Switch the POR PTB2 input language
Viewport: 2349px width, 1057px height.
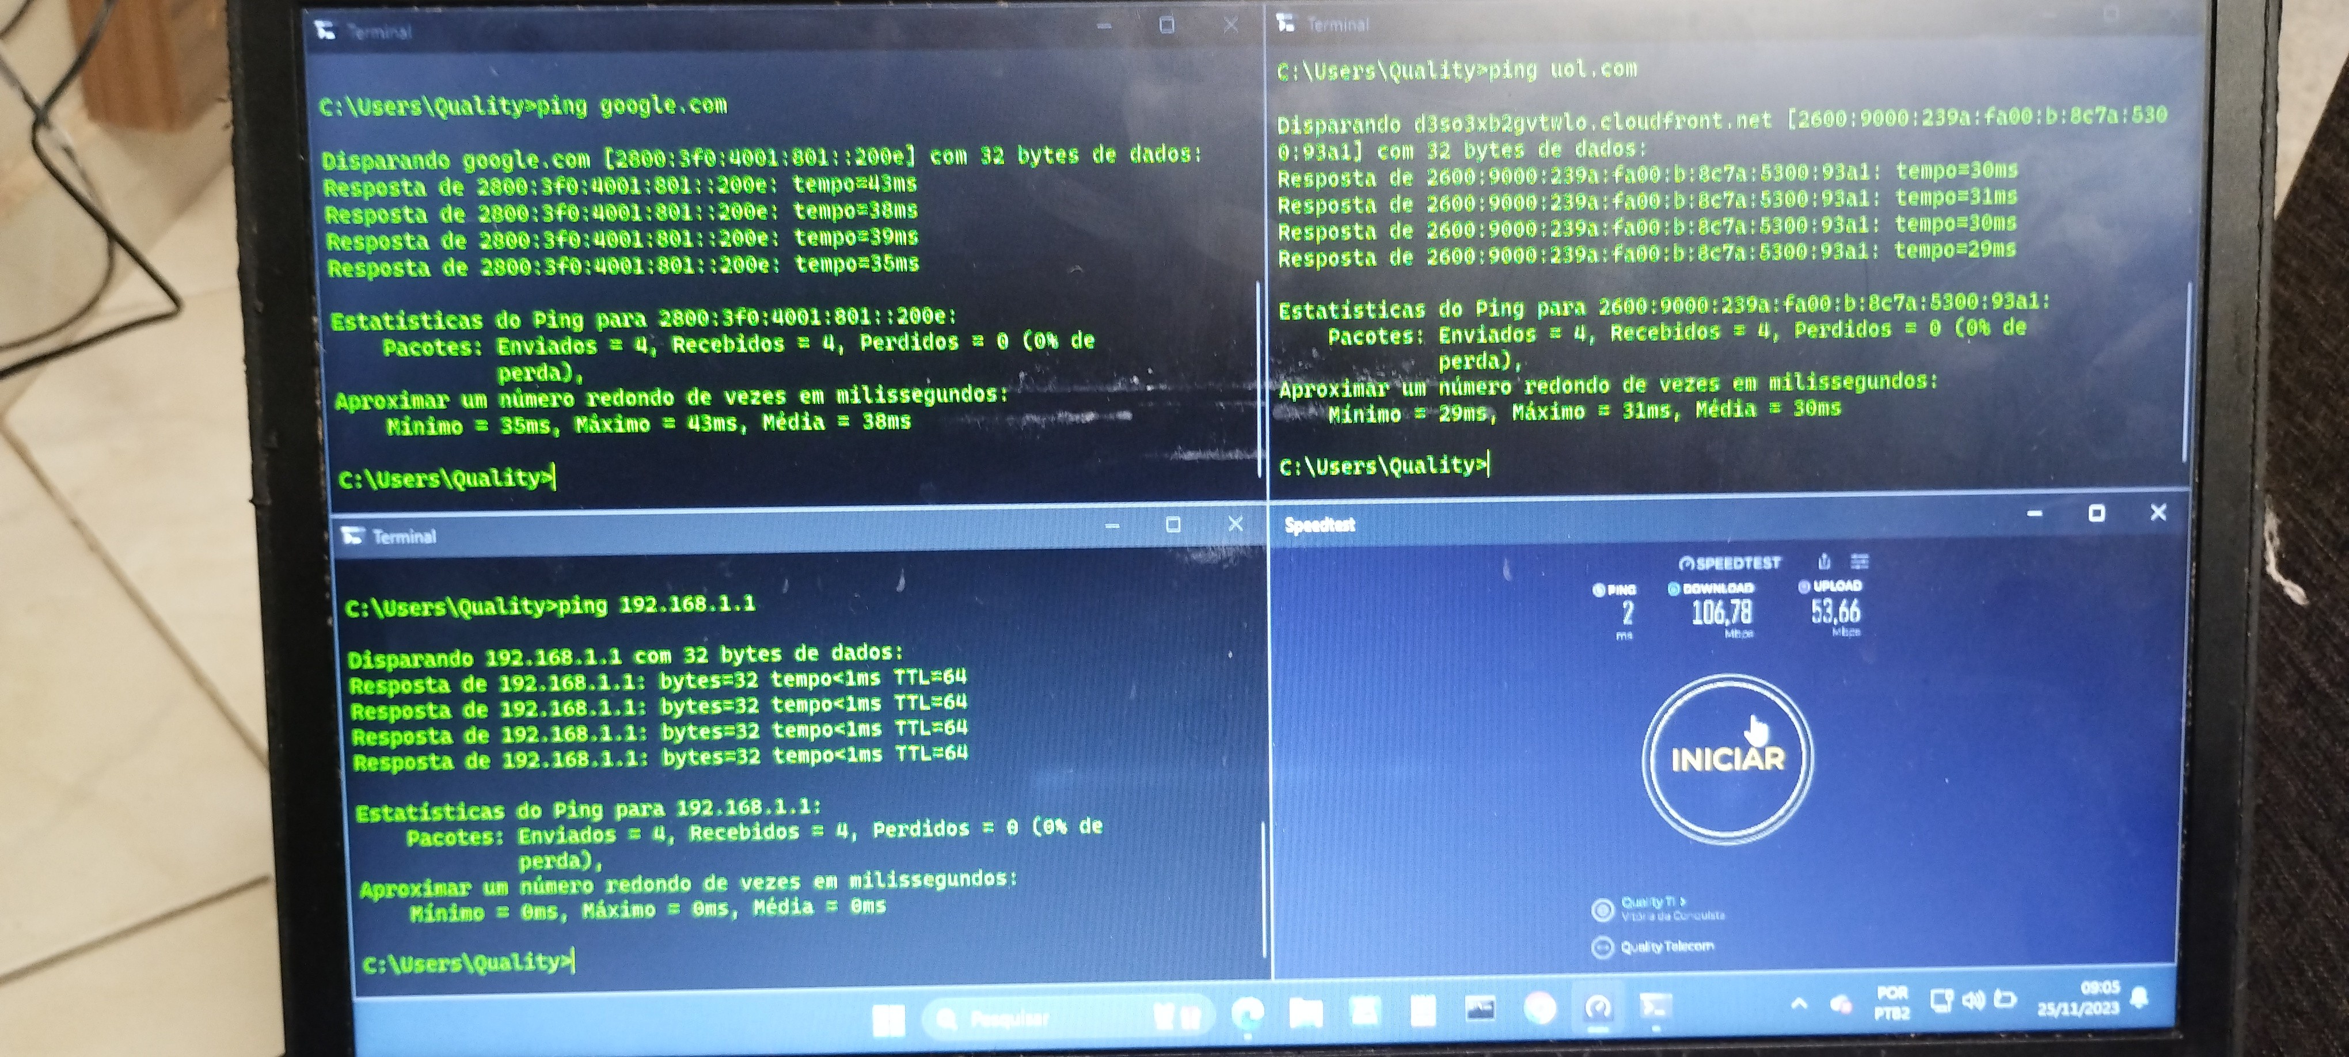click(1892, 1002)
